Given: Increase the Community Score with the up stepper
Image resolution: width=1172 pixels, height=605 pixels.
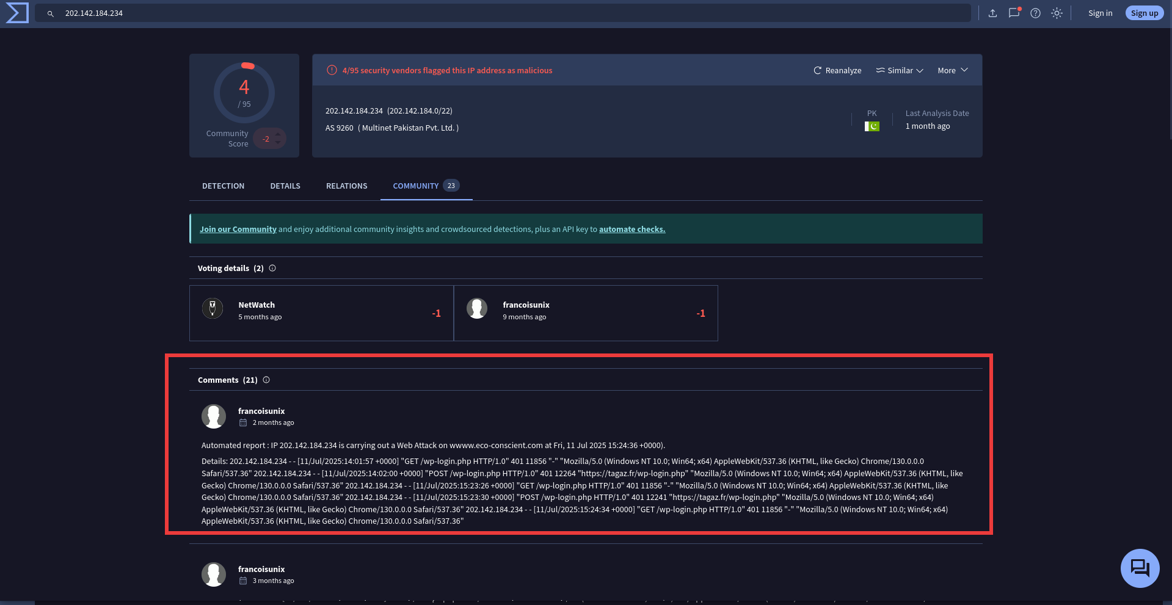Looking at the screenshot, I should (x=278, y=134).
